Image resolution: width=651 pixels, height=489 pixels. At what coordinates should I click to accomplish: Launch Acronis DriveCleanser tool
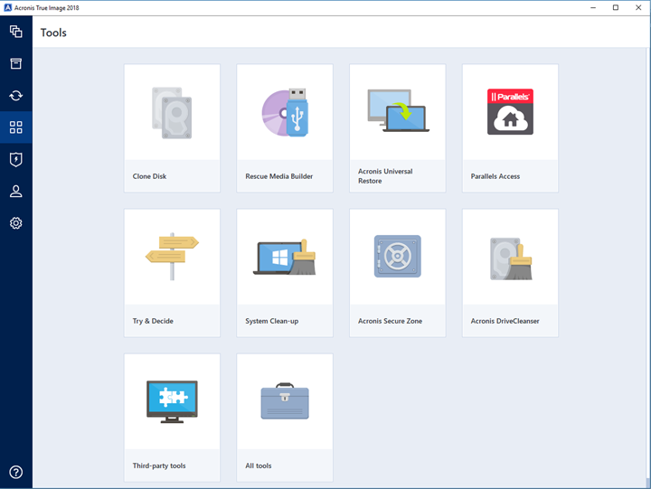click(x=510, y=272)
